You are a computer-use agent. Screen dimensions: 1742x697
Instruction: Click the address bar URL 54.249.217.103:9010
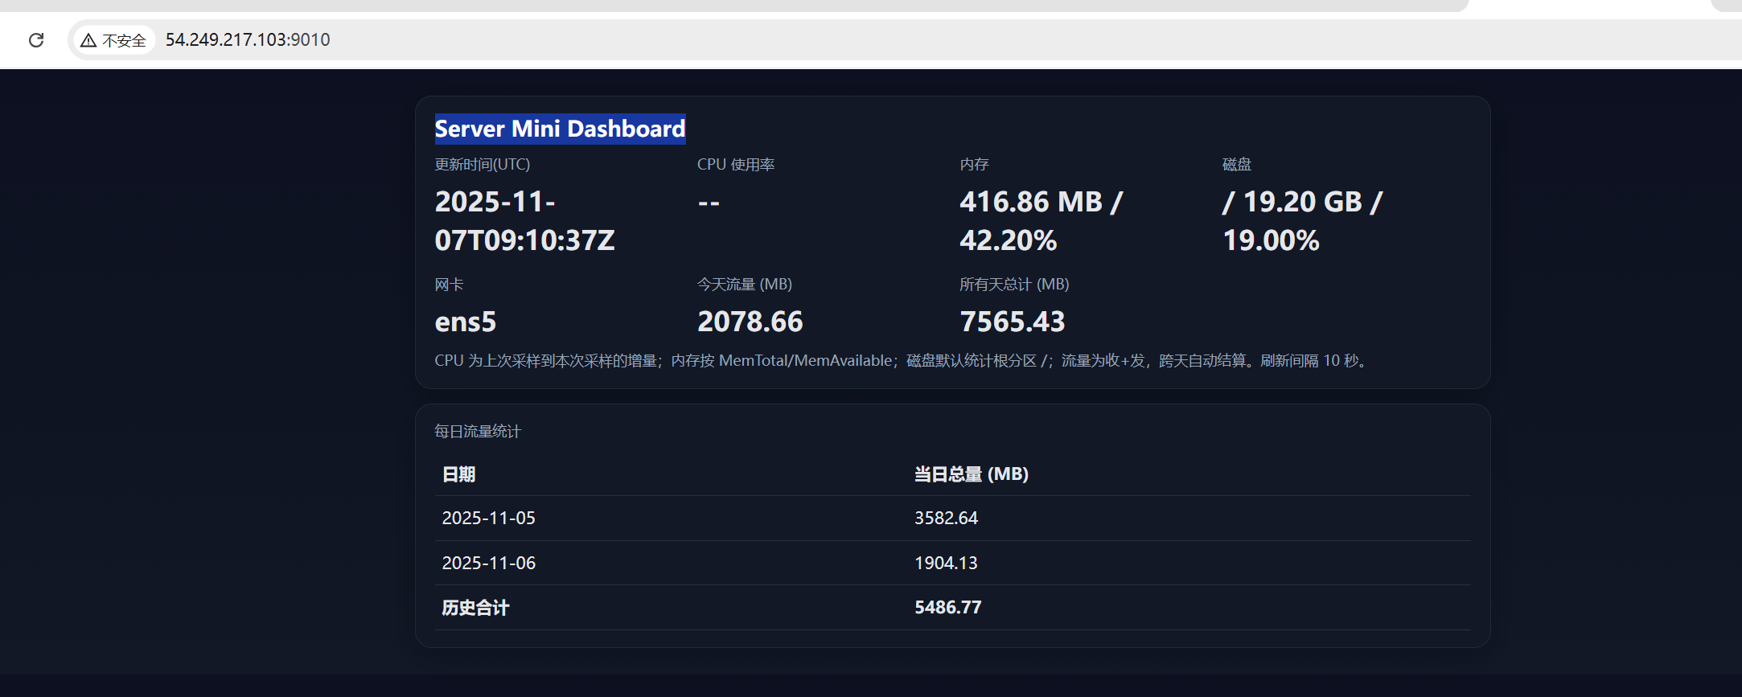pyautogui.click(x=248, y=40)
